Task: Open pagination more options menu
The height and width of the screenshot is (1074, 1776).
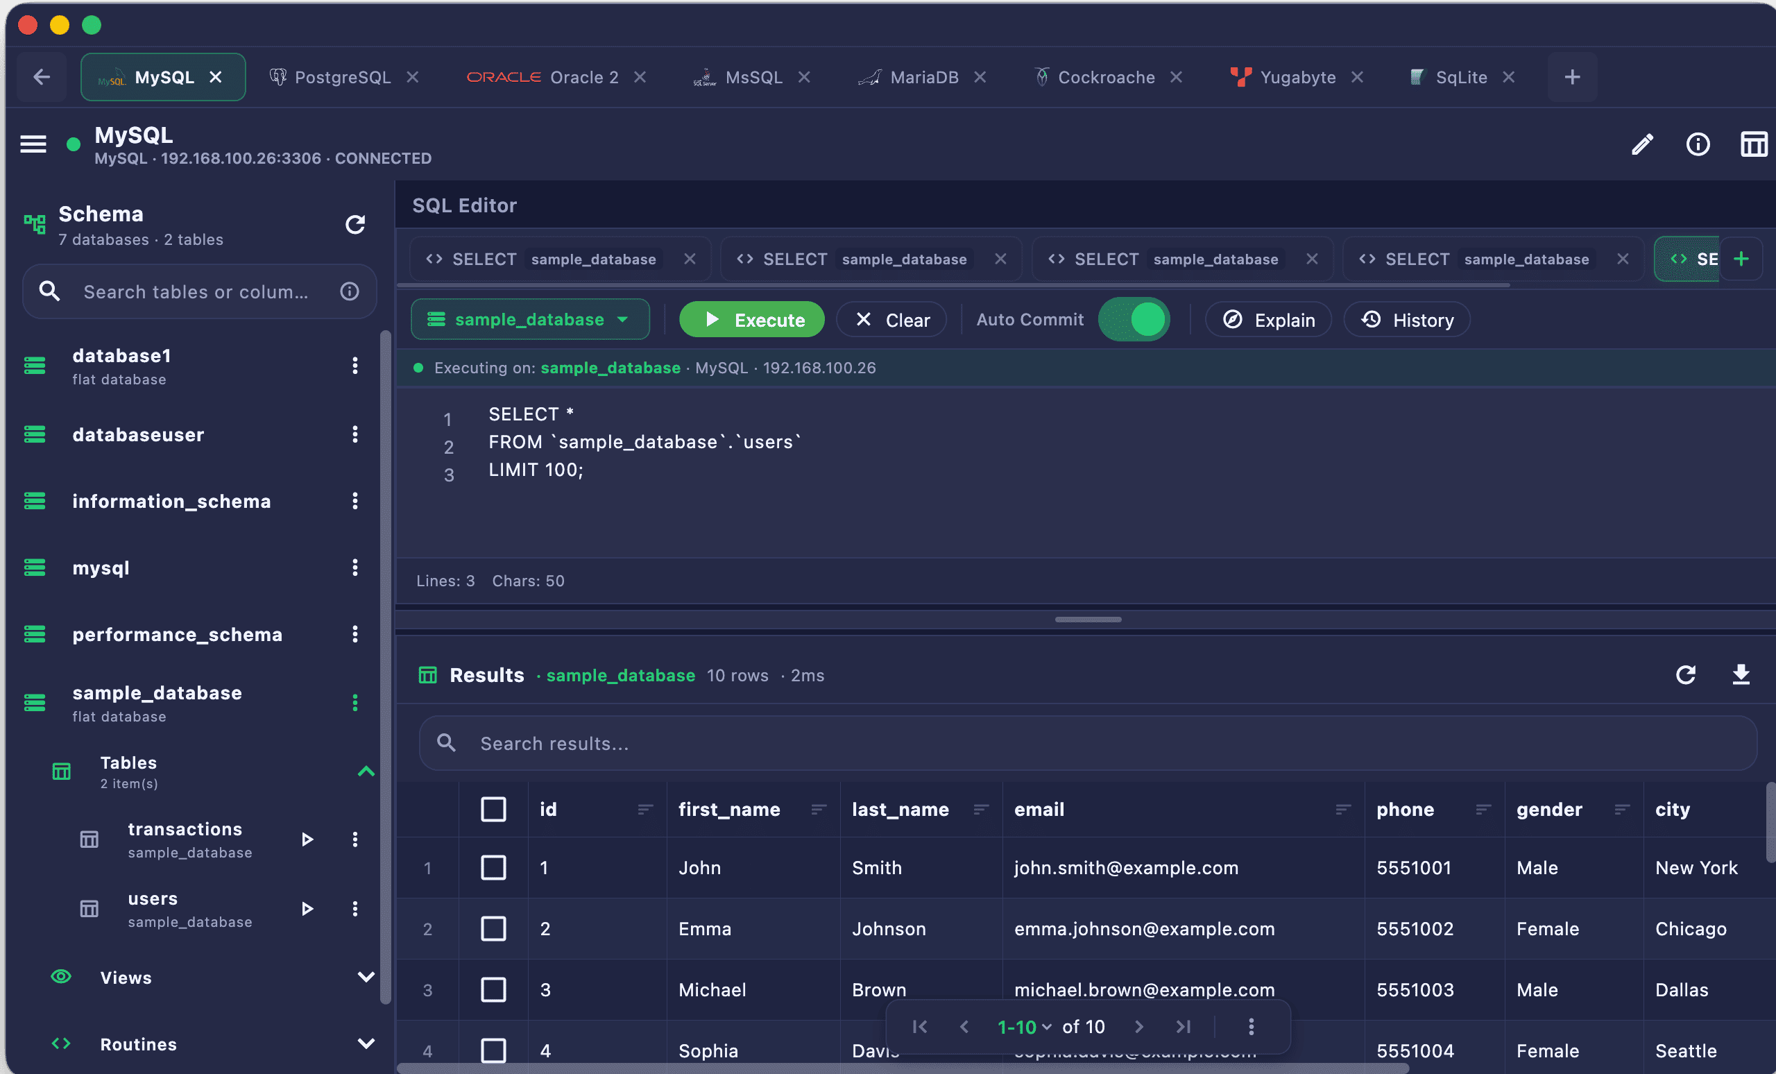Action: point(1252,1026)
